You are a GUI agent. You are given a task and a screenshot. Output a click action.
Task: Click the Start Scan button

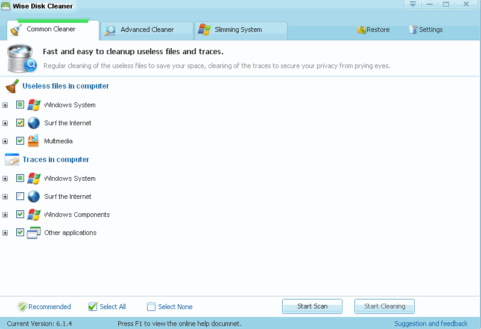tap(312, 306)
